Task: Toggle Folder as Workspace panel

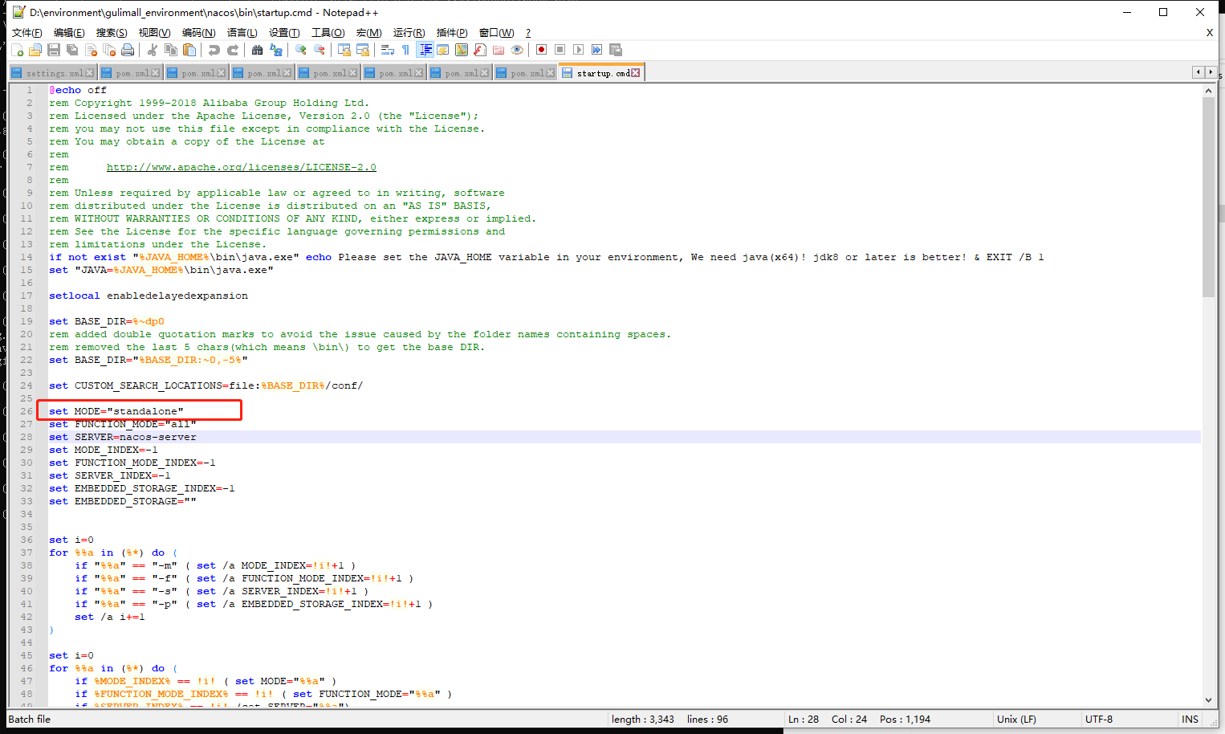Action: pos(498,50)
